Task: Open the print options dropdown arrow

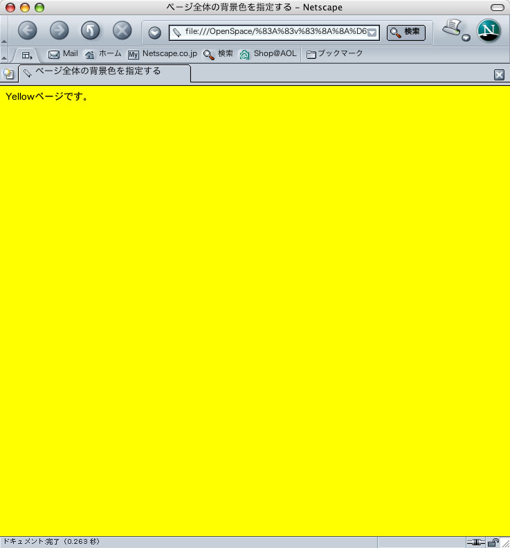Action: (x=466, y=37)
